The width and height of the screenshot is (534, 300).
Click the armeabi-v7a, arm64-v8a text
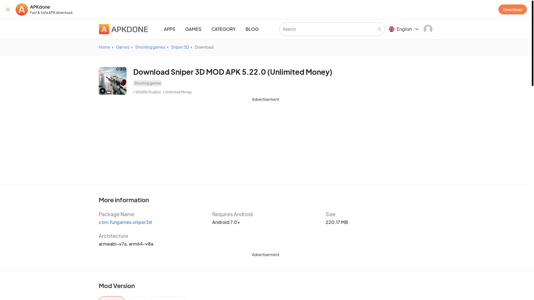(x=126, y=244)
